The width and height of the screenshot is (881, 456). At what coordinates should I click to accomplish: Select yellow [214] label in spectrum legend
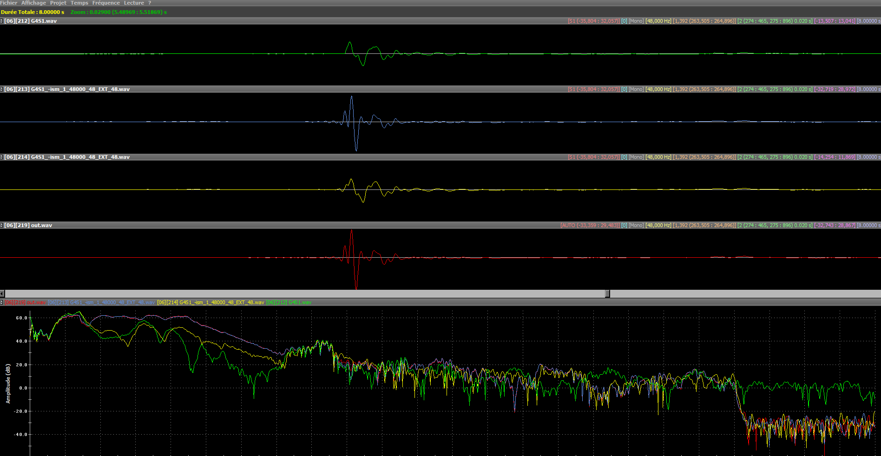tap(210, 302)
